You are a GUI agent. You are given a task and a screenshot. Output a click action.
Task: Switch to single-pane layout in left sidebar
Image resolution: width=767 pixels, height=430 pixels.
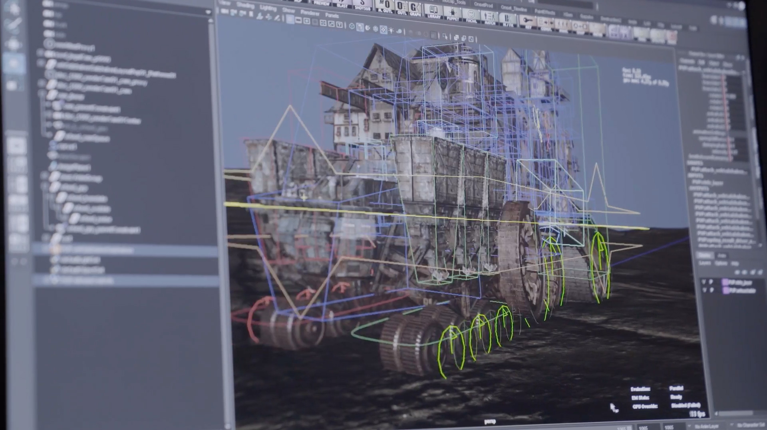17,146
